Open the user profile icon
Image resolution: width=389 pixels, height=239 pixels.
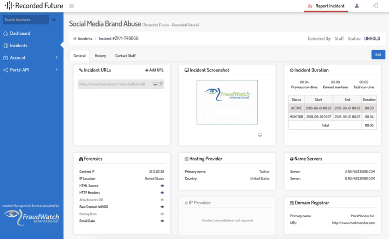point(357,6)
